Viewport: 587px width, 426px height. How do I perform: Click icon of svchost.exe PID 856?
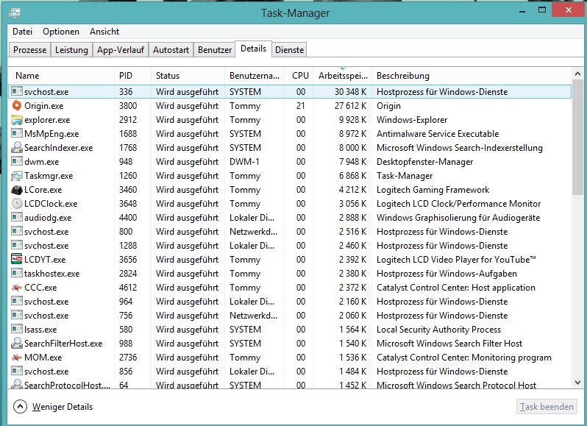click(x=17, y=372)
